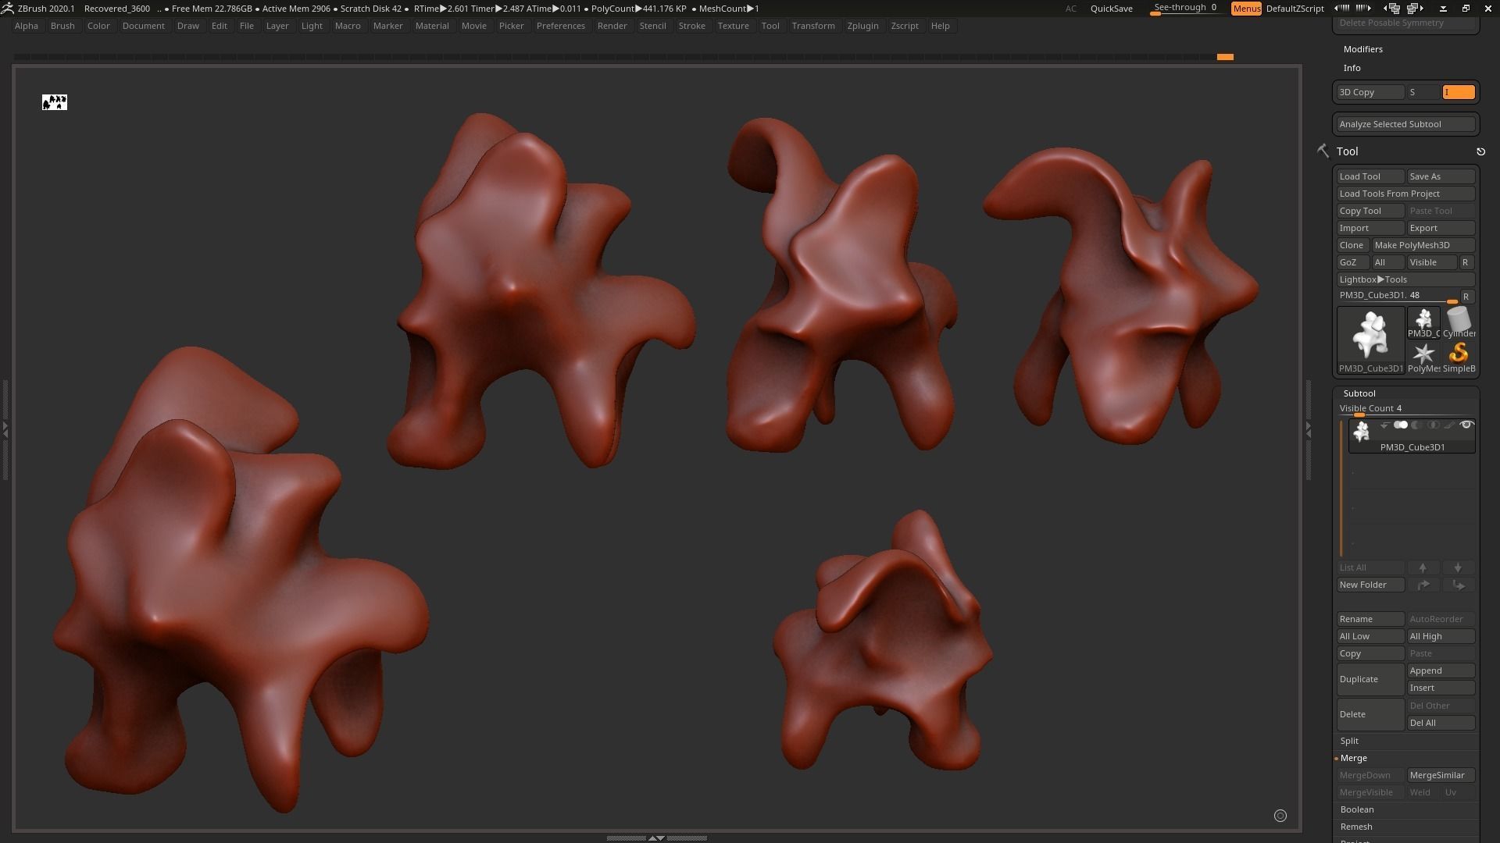Click the next UI layout icon in title bar
Image resolution: width=1500 pixels, height=843 pixels.
pyautogui.click(x=1416, y=9)
